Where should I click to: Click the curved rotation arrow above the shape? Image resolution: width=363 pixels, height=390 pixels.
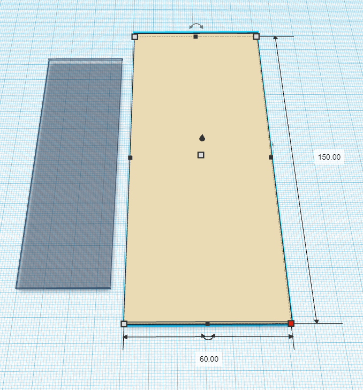196,26
